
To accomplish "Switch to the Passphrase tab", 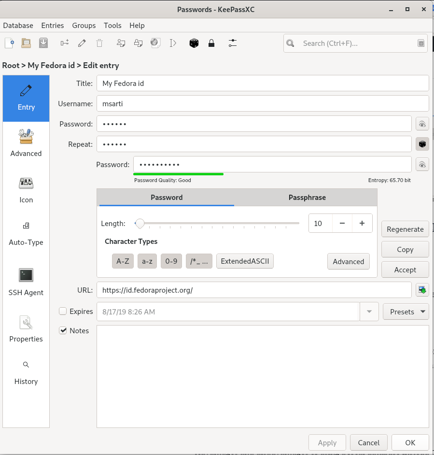I will (x=307, y=198).
